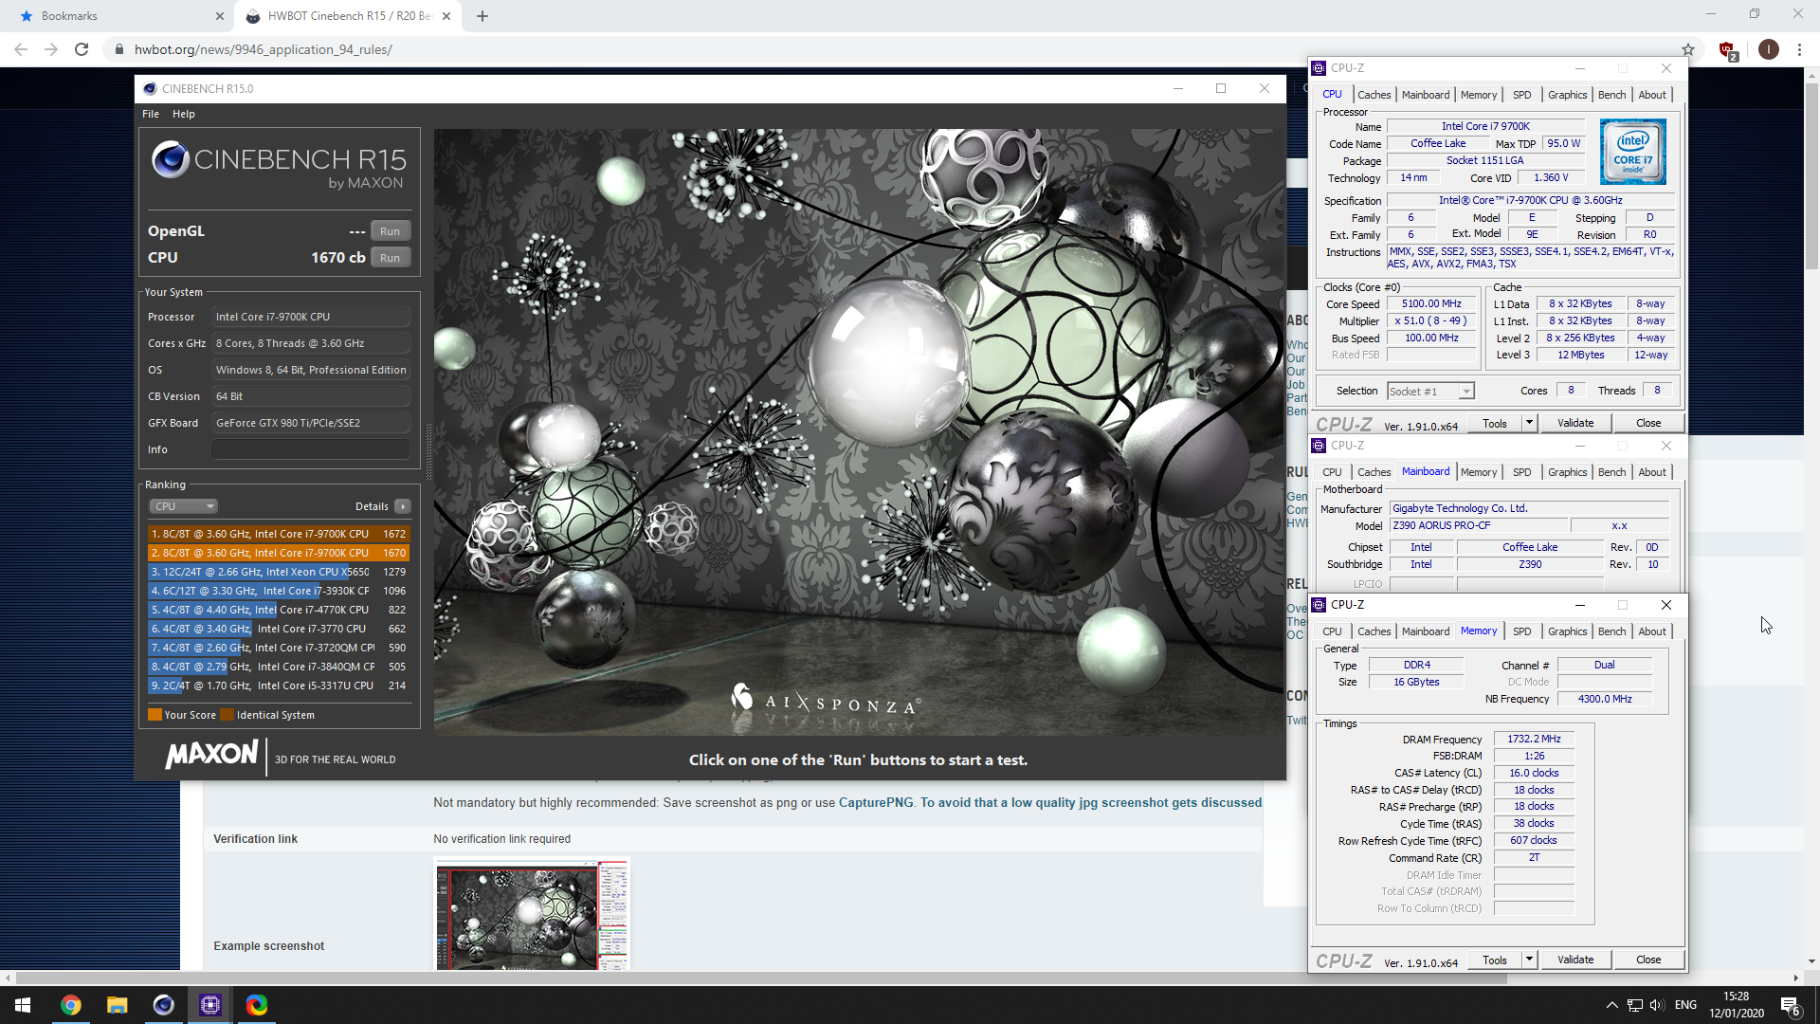Click Close in the top CPU-Z window

point(1647,424)
